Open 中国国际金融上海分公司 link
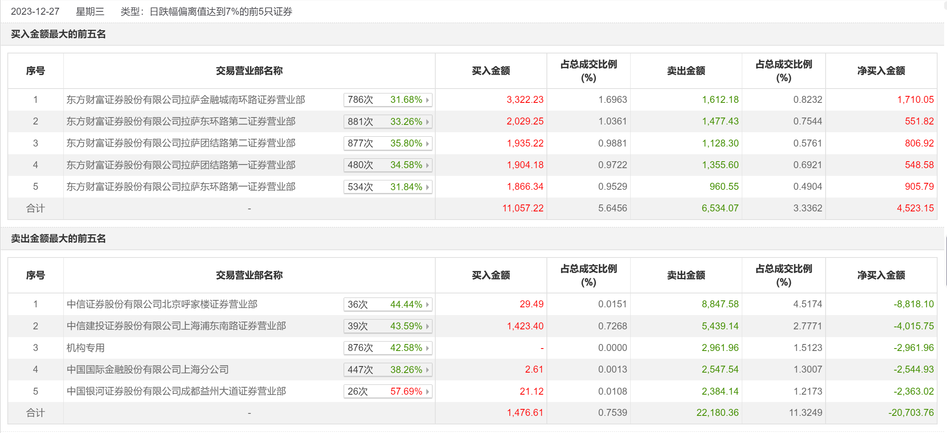 (148, 370)
